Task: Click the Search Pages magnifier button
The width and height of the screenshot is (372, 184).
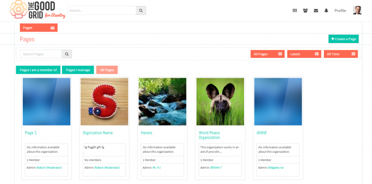Action: click(66, 54)
